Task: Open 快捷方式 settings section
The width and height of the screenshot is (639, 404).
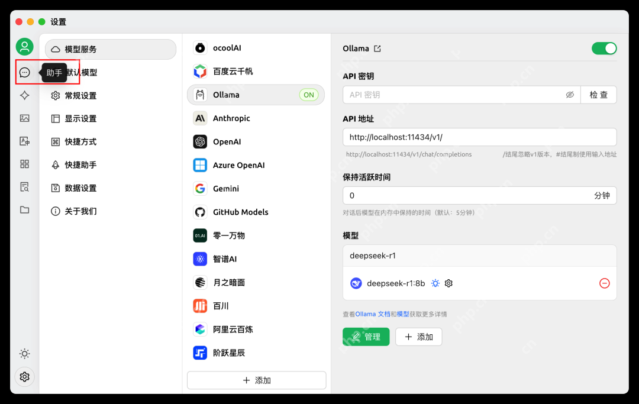Action: coord(111,142)
